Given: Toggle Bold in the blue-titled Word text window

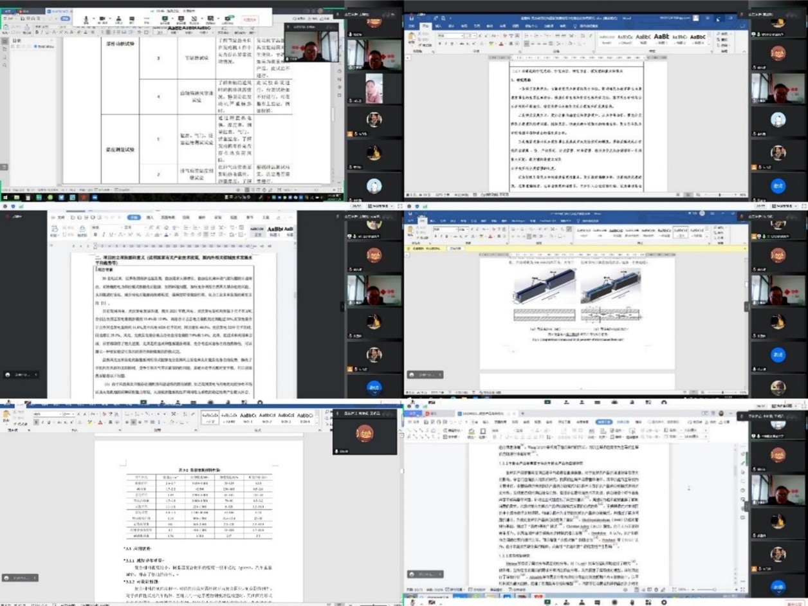Looking at the screenshot, I should click(439, 44).
